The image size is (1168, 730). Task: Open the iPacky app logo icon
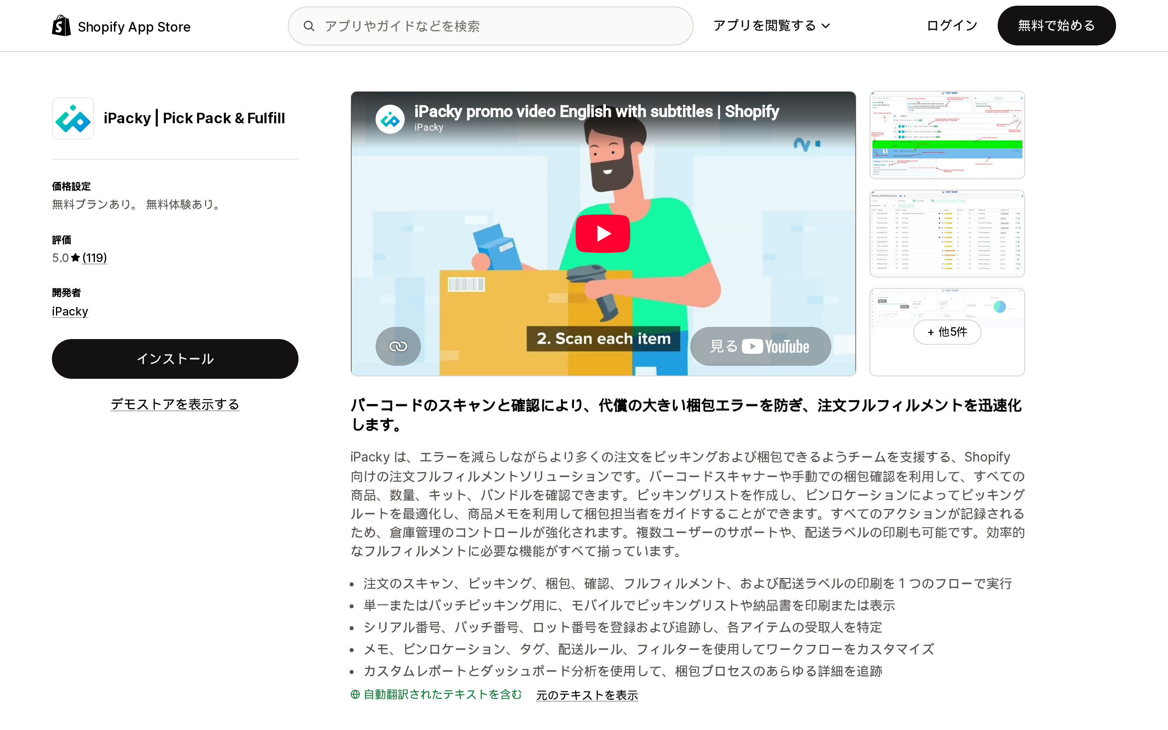pyautogui.click(x=73, y=118)
